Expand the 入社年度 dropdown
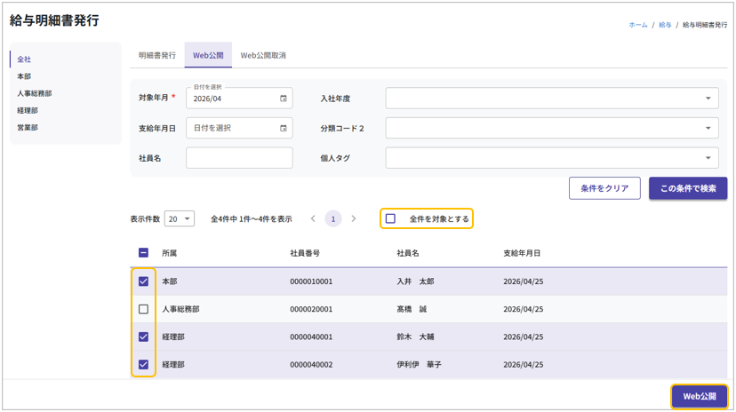Screen dimensions: 736x412 (x=551, y=99)
